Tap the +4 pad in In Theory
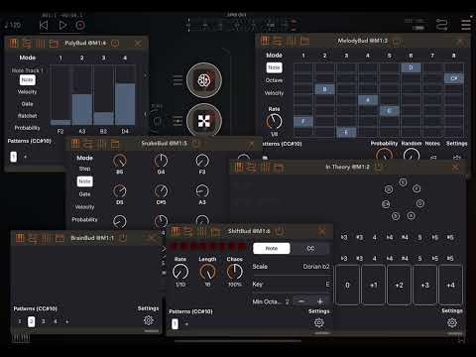Image resolution: width=476 pixels, height=357 pixels. point(450,285)
